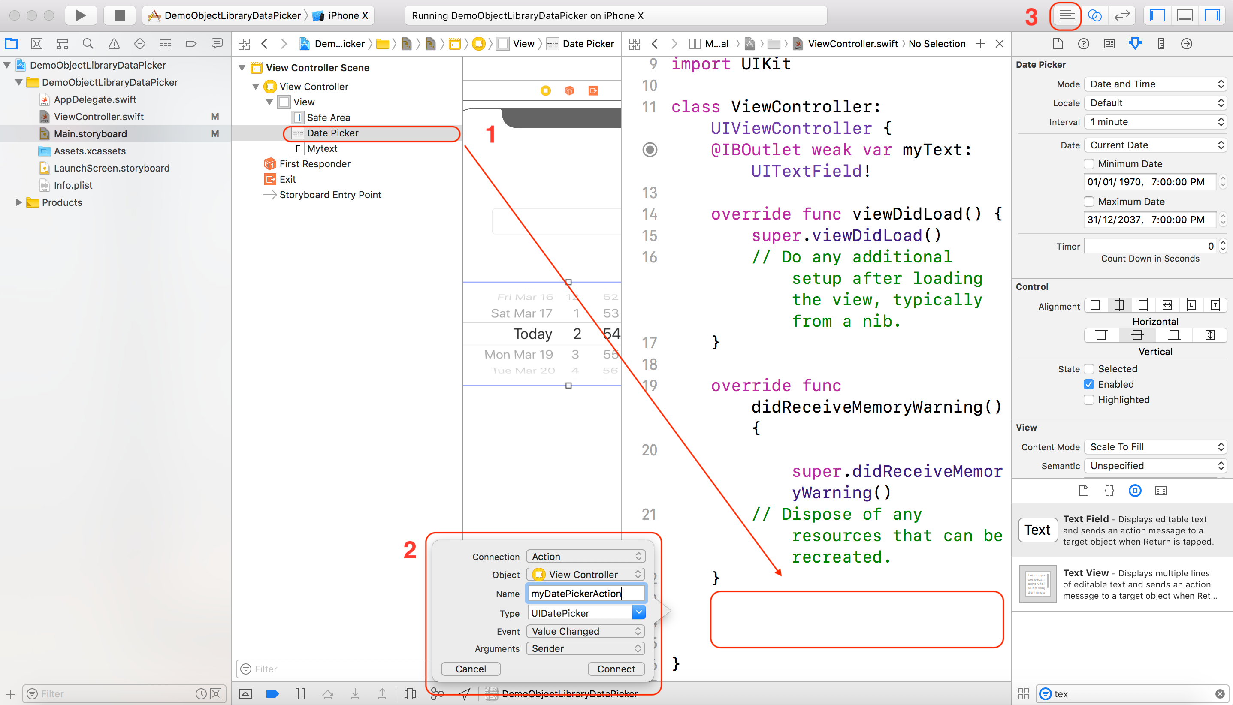Open the Mode dropdown showing Date and Time
The image size is (1233, 705).
(x=1155, y=84)
